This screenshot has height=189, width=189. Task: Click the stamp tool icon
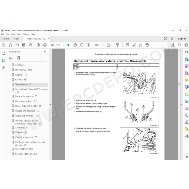click(147, 45)
